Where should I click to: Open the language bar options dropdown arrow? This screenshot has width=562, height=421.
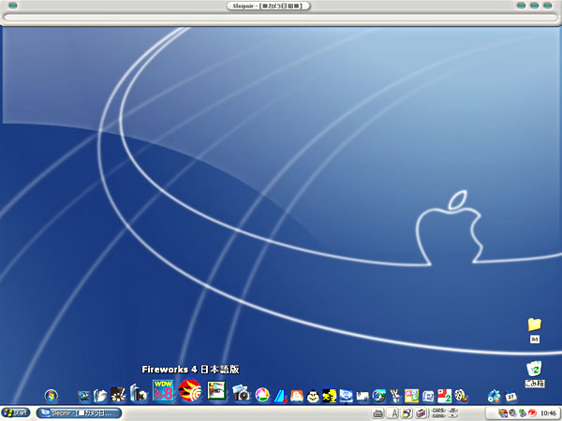tap(452, 415)
